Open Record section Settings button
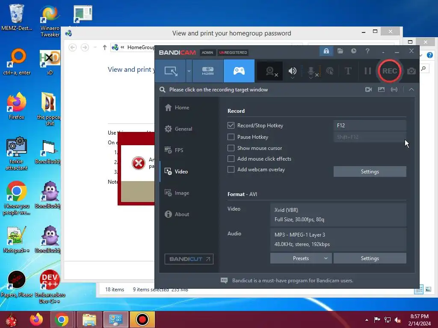The width and height of the screenshot is (438, 328). [x=370, y=172]
